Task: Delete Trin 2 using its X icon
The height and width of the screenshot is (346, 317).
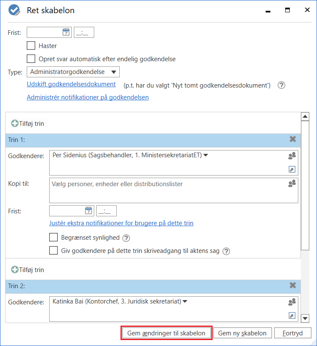Action: point(292,286)
